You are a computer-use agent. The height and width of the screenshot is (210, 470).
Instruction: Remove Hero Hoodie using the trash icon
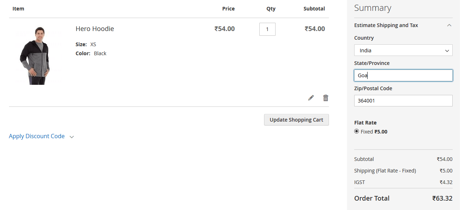click(326, 98)
